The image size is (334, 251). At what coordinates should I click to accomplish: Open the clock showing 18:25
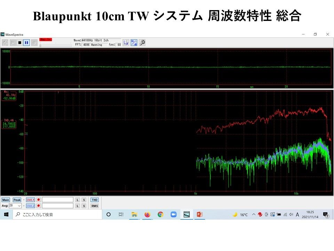point(310,214)
